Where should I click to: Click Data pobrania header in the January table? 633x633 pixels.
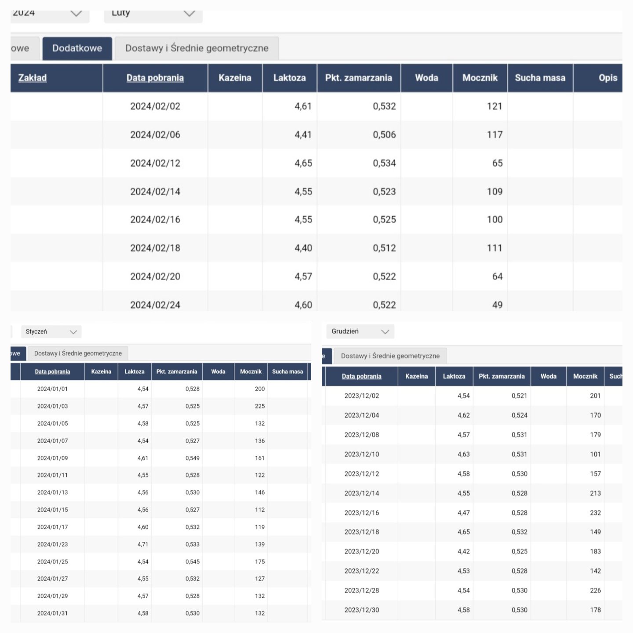pyautogui.click(x=52, y=372)
